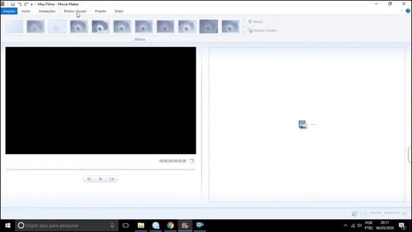Image resolution: width=412 pixels, height=232 pixels.
Task: Click the storyboard add-videos placeholder icon
Action: point(303,124)
